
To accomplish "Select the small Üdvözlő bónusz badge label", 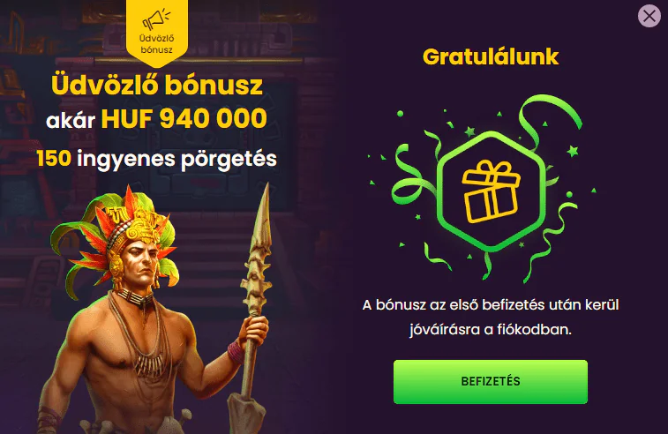I will click(x=156, y=44).
